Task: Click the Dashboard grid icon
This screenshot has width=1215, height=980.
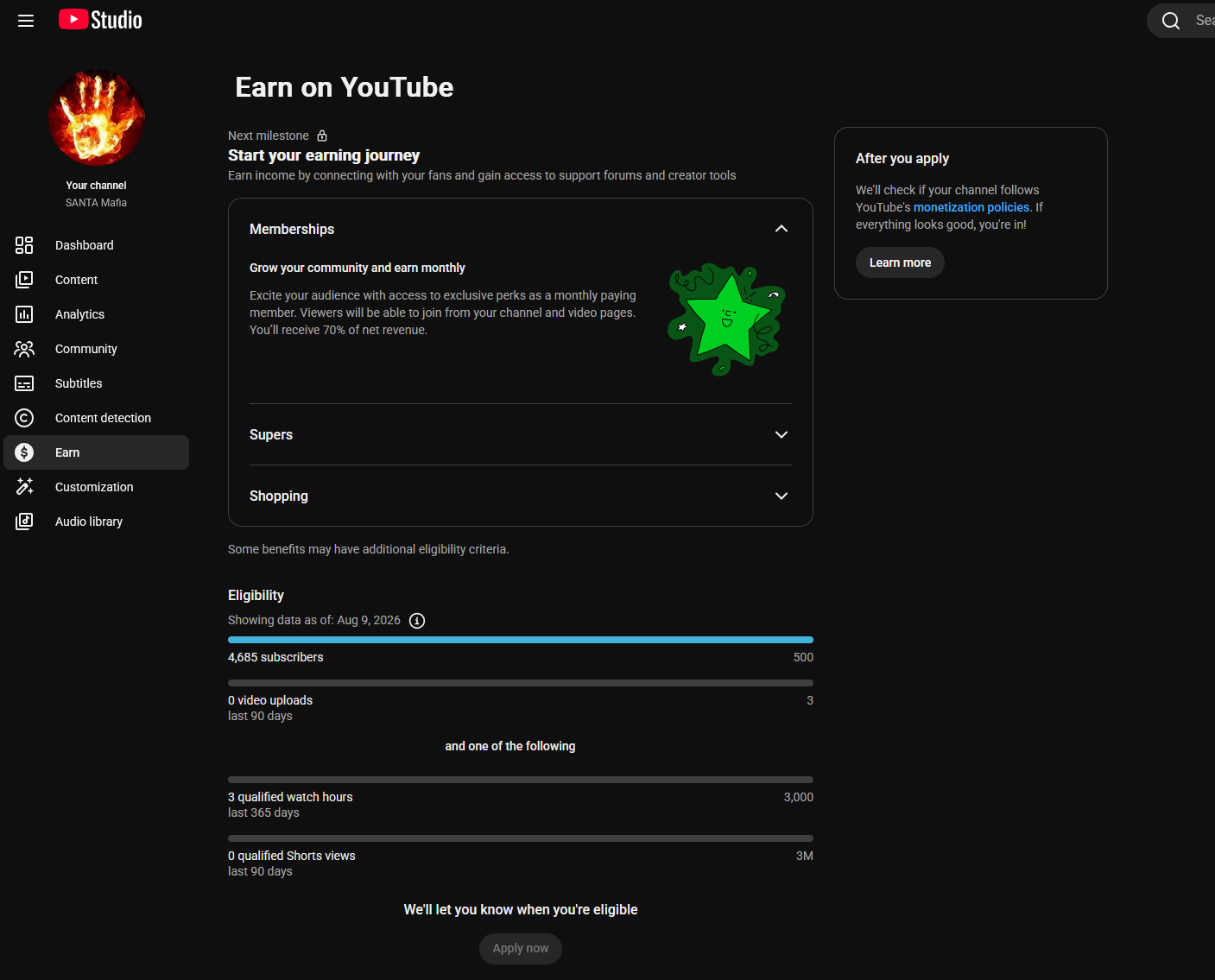Action: point(24,245)
